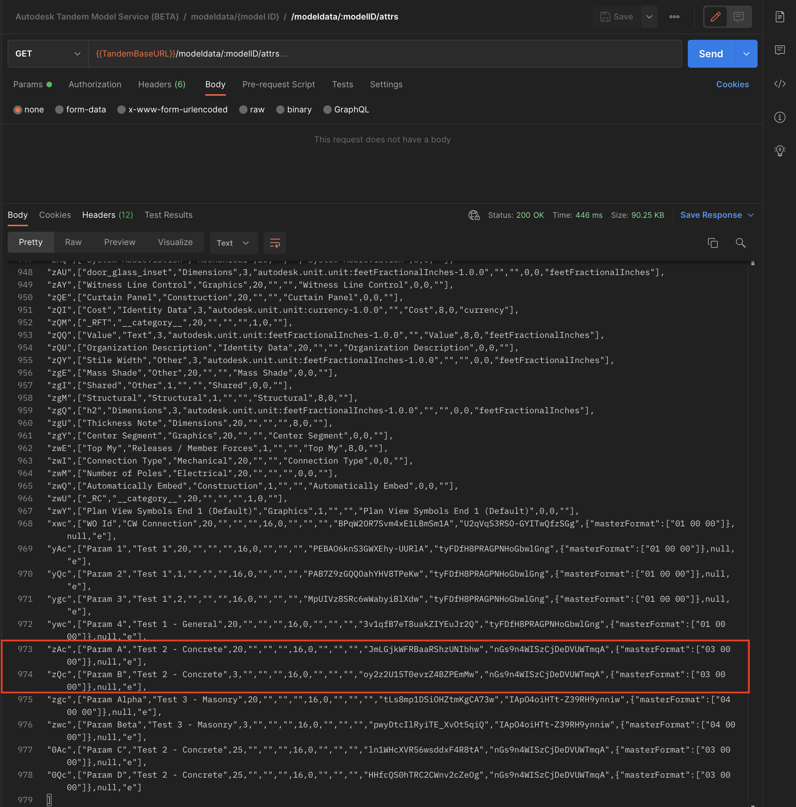Viewport: 796px width, 807px height.
Task: Open Autodesk Tandem Model Service breadcrumb
Action: [97, 17]
